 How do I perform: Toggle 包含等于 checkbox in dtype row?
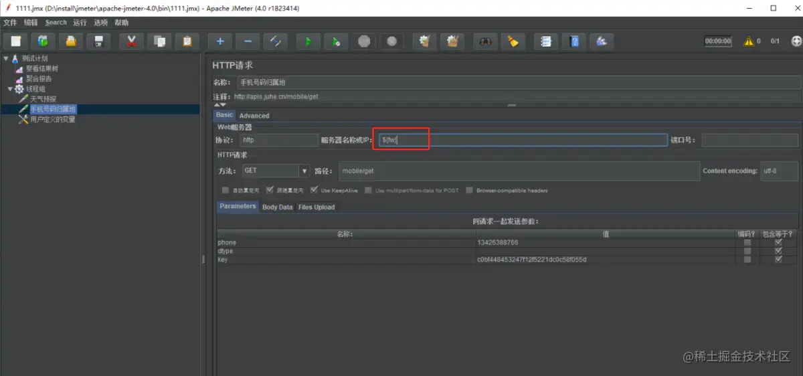point(778,251)
